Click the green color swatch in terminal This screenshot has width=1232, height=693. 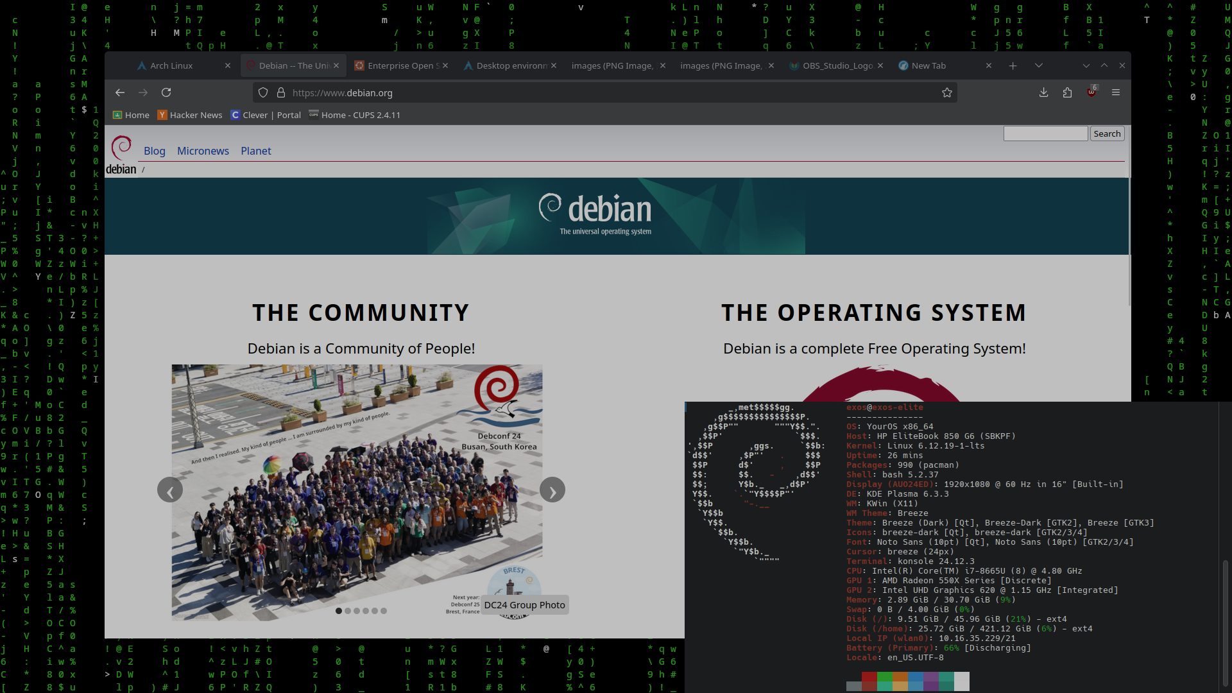tap(885, 677)
